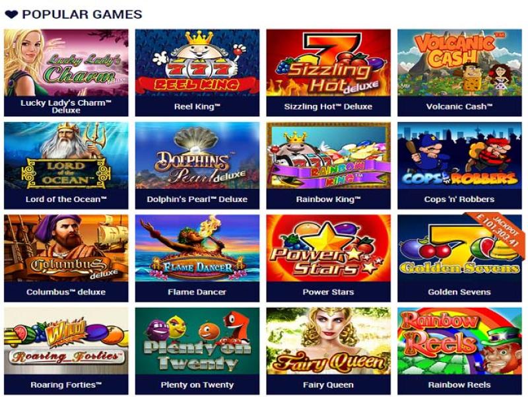The height and width of the screenshot is (397, 528).
Task: Launch the Roaring Forties game image
Action: tap(66, 341)
